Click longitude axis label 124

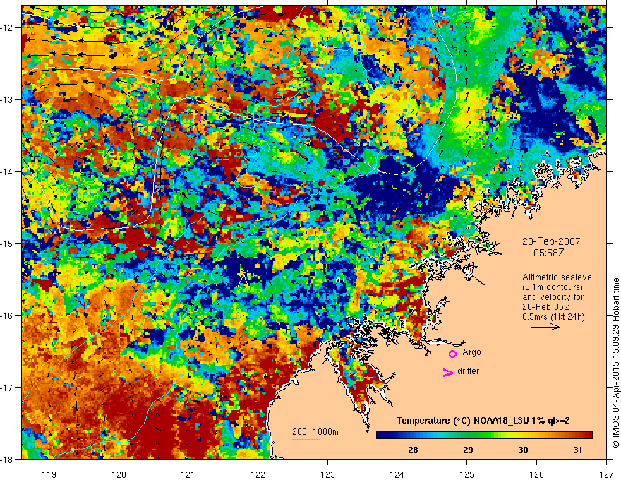397,474
